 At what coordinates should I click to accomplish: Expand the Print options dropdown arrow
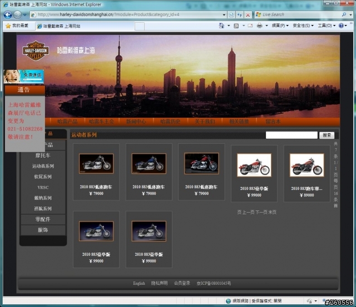click(x=267, y=26)
